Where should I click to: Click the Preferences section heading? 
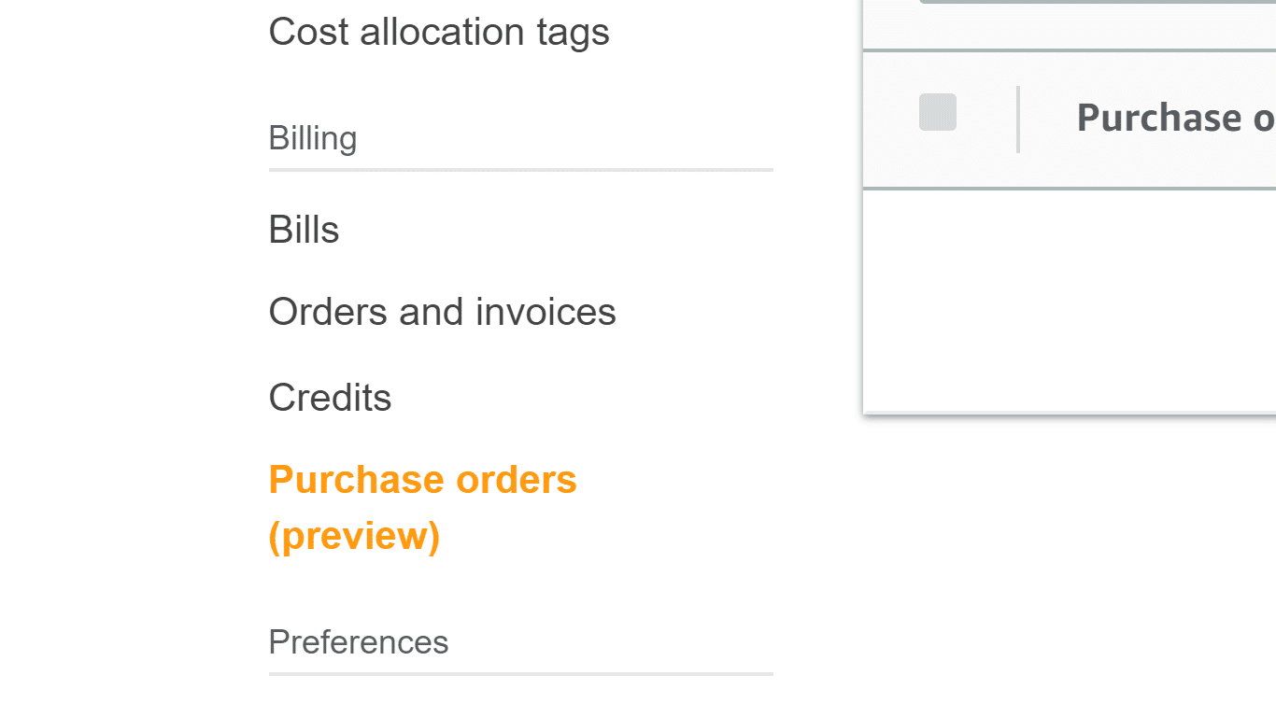pos(358,641)
